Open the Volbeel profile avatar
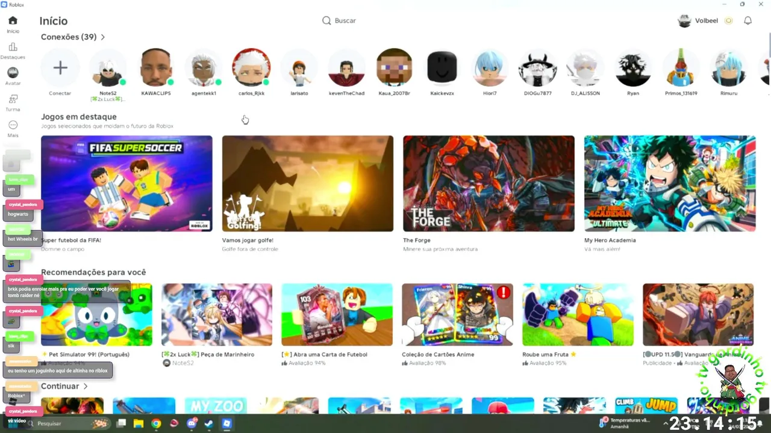The image size is (771, 433). click(684, 20)
